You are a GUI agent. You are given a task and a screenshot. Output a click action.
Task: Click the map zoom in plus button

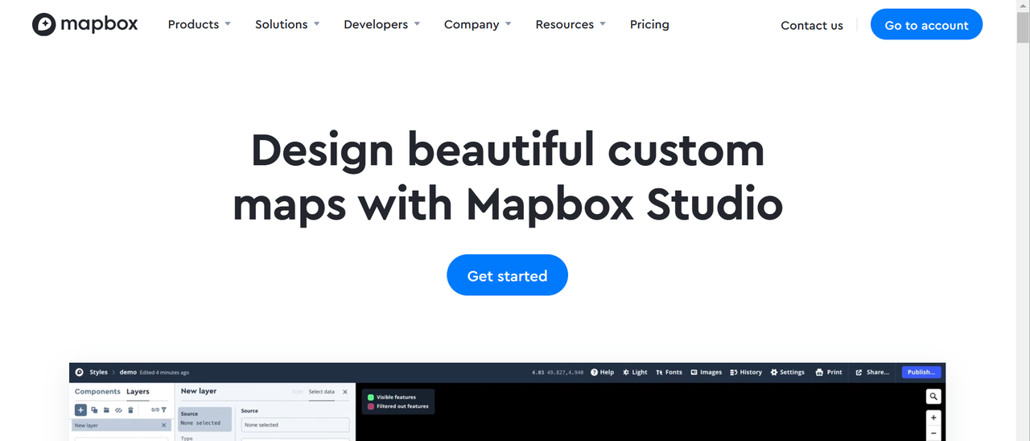pyautogui.click(x=933, y=418)
